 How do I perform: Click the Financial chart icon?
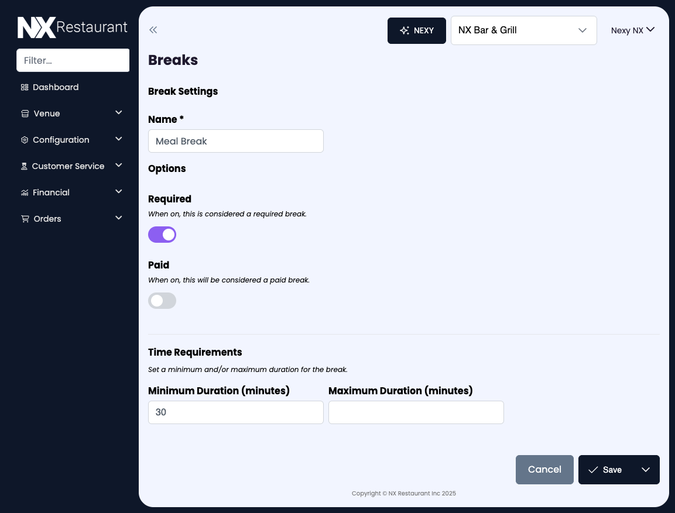25,192
